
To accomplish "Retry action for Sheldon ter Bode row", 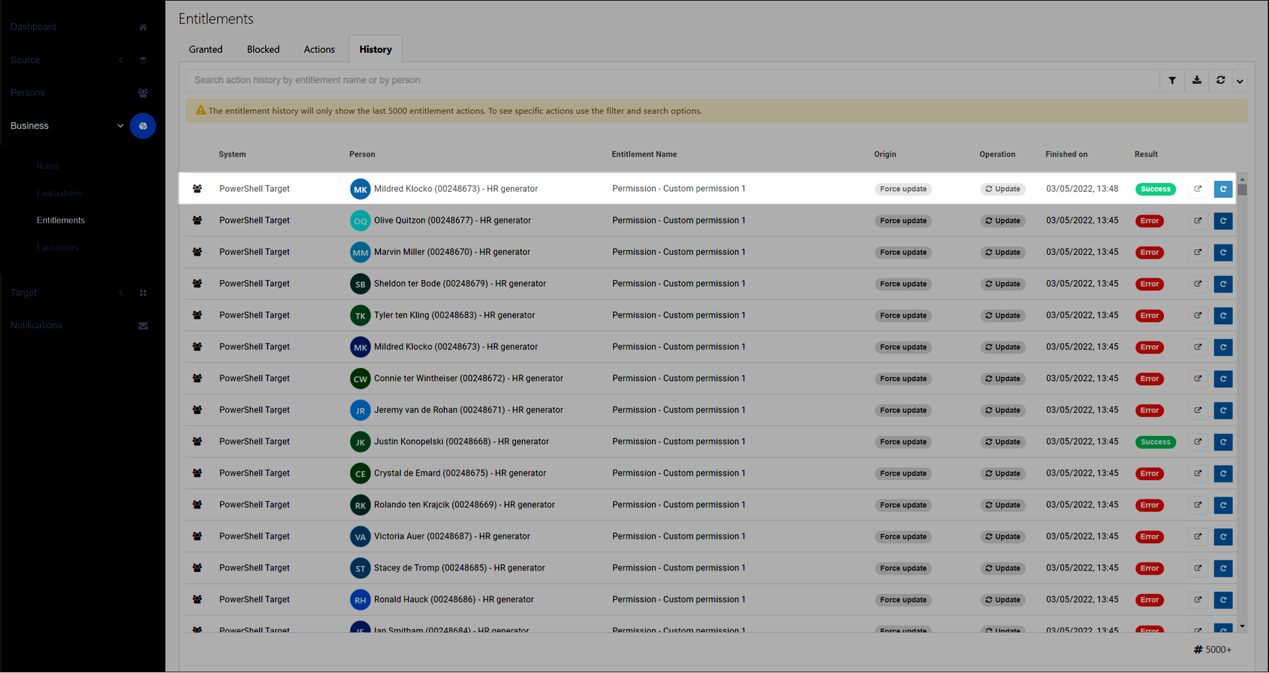I will [1223, 284].
